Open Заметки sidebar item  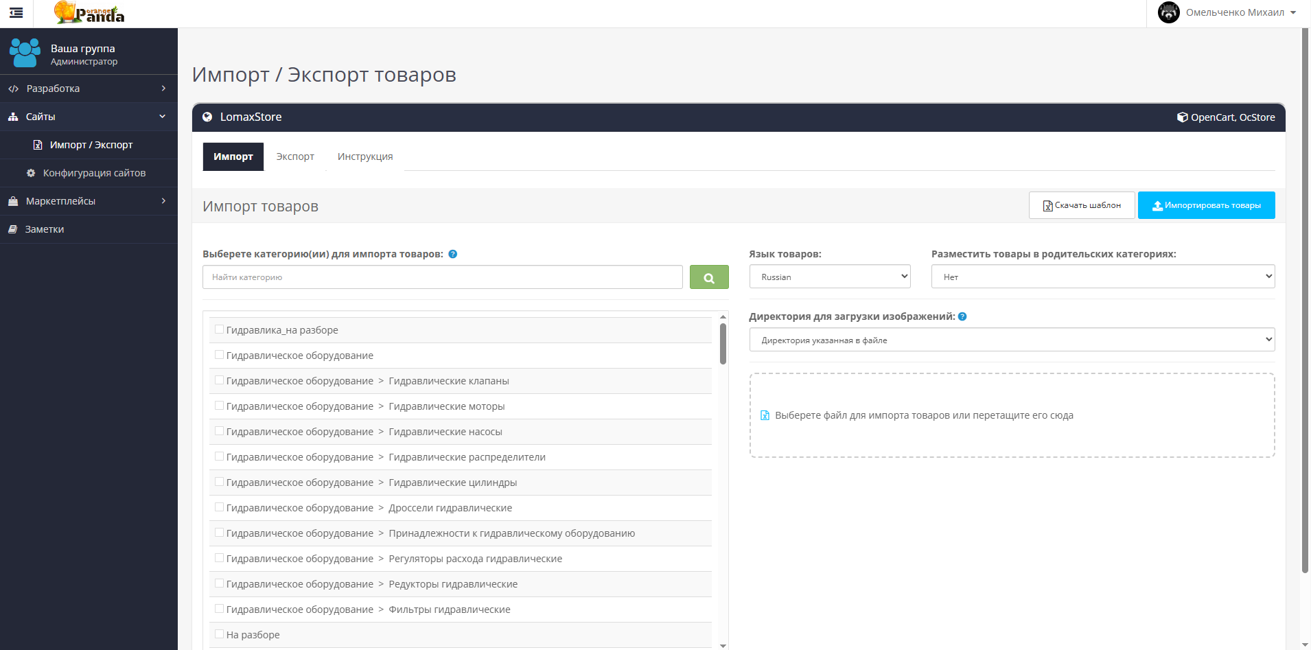89,229
